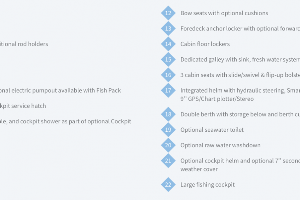This screenshot has height=200, width=300.
Task: Click the number 19 diamond icon
Action: [168, 130]
